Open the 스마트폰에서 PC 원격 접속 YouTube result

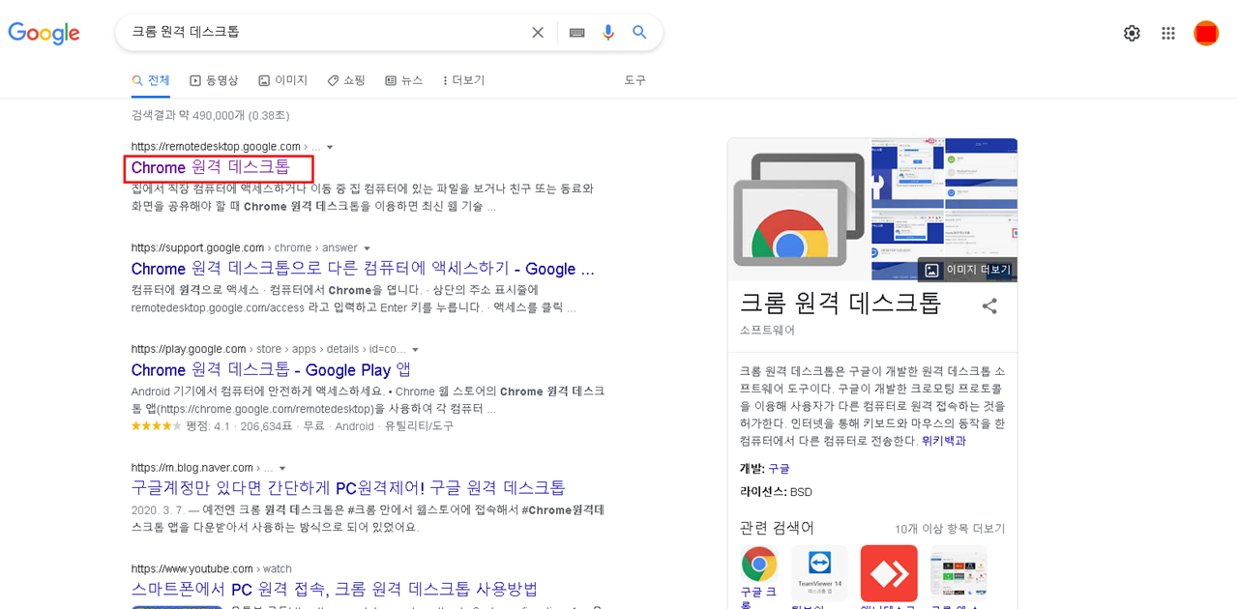coord(335,590)
